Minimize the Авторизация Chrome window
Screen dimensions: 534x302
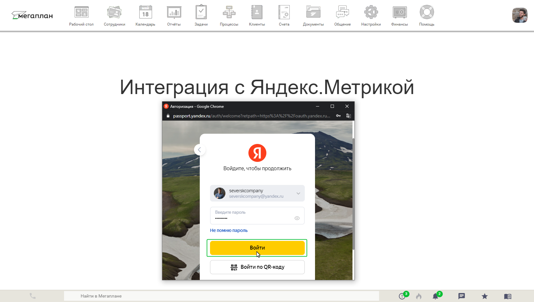tap(317, 106)
